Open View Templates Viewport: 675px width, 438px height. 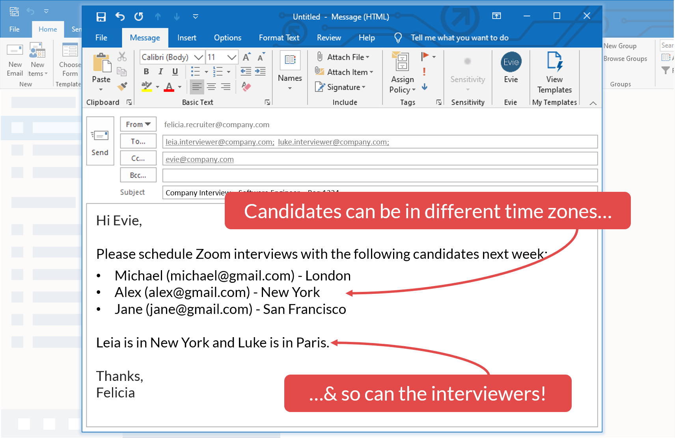[x=554, y=73]
